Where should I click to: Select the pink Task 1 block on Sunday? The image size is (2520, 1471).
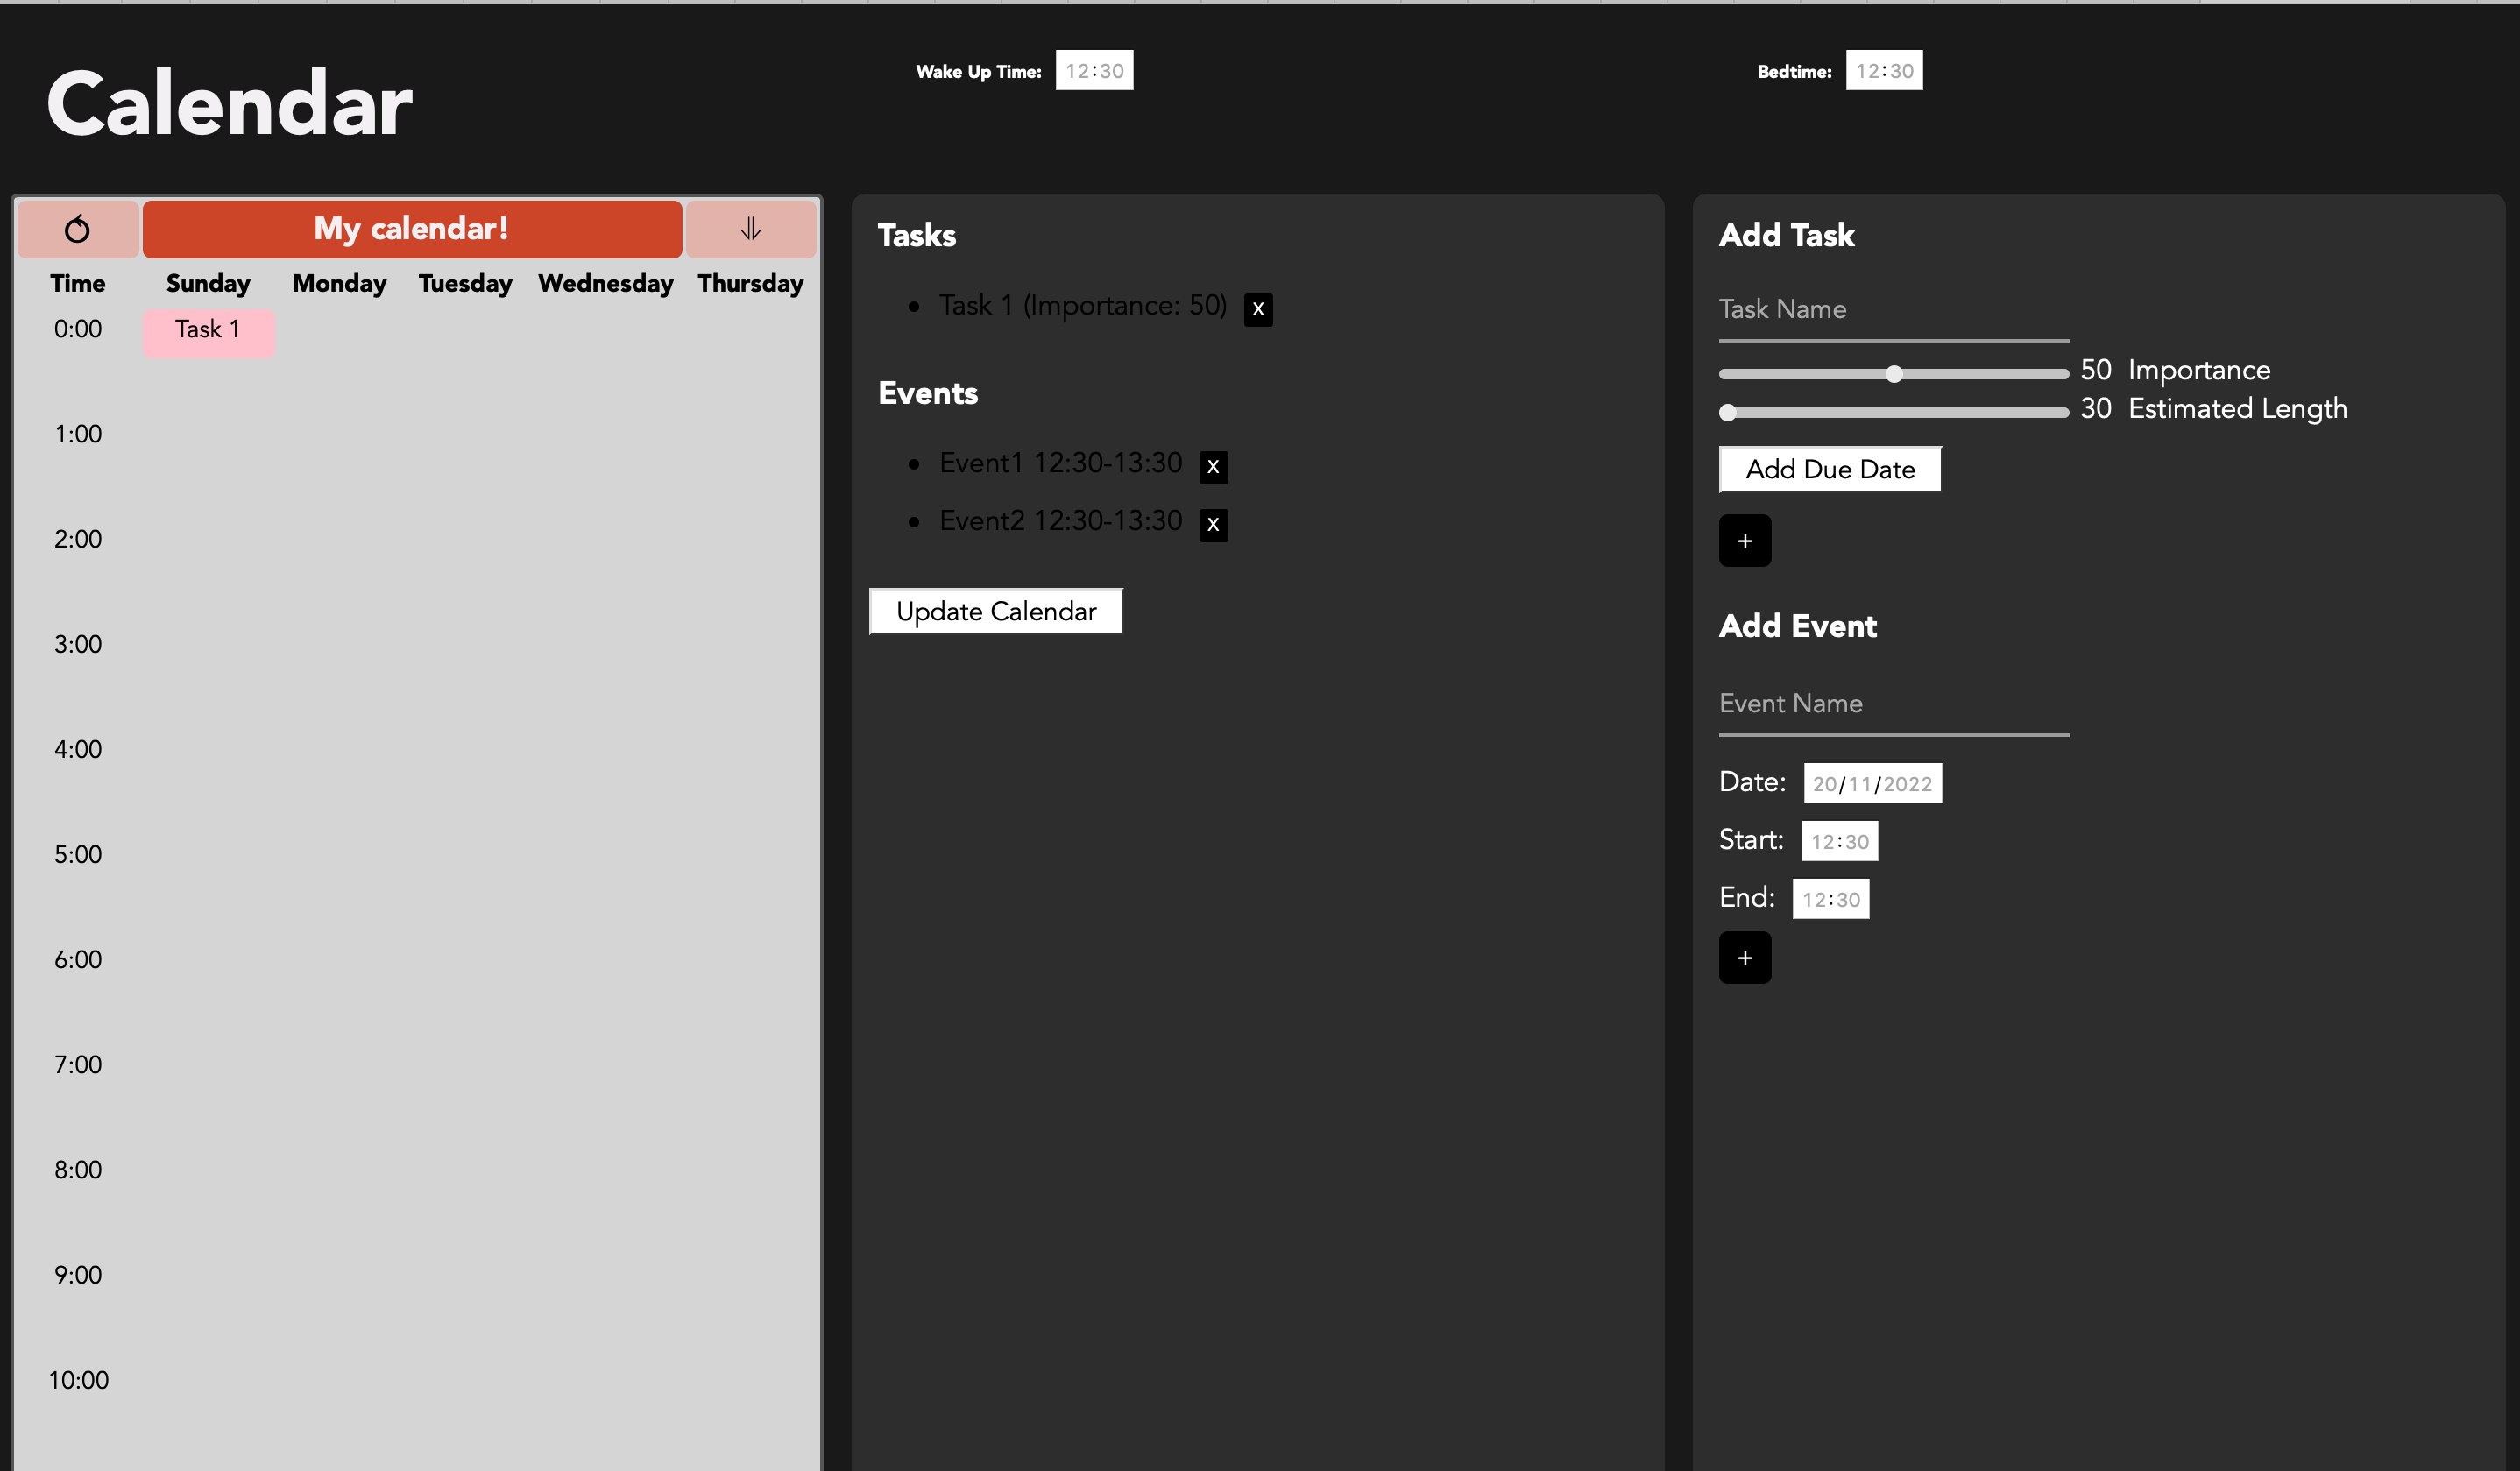[x=208, y=331]
